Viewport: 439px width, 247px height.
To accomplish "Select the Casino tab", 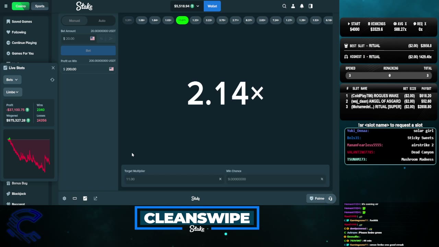I will coord(21,6).
